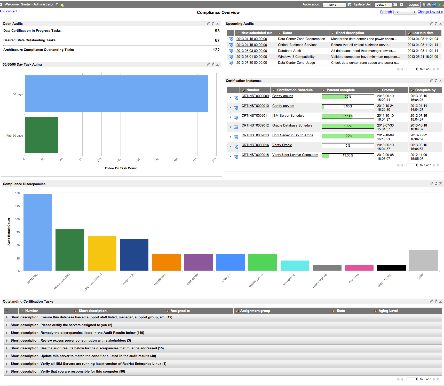Open help via the blue question mark
The height and width of the screenshot is (386, 444).
(x=434, y=5)
